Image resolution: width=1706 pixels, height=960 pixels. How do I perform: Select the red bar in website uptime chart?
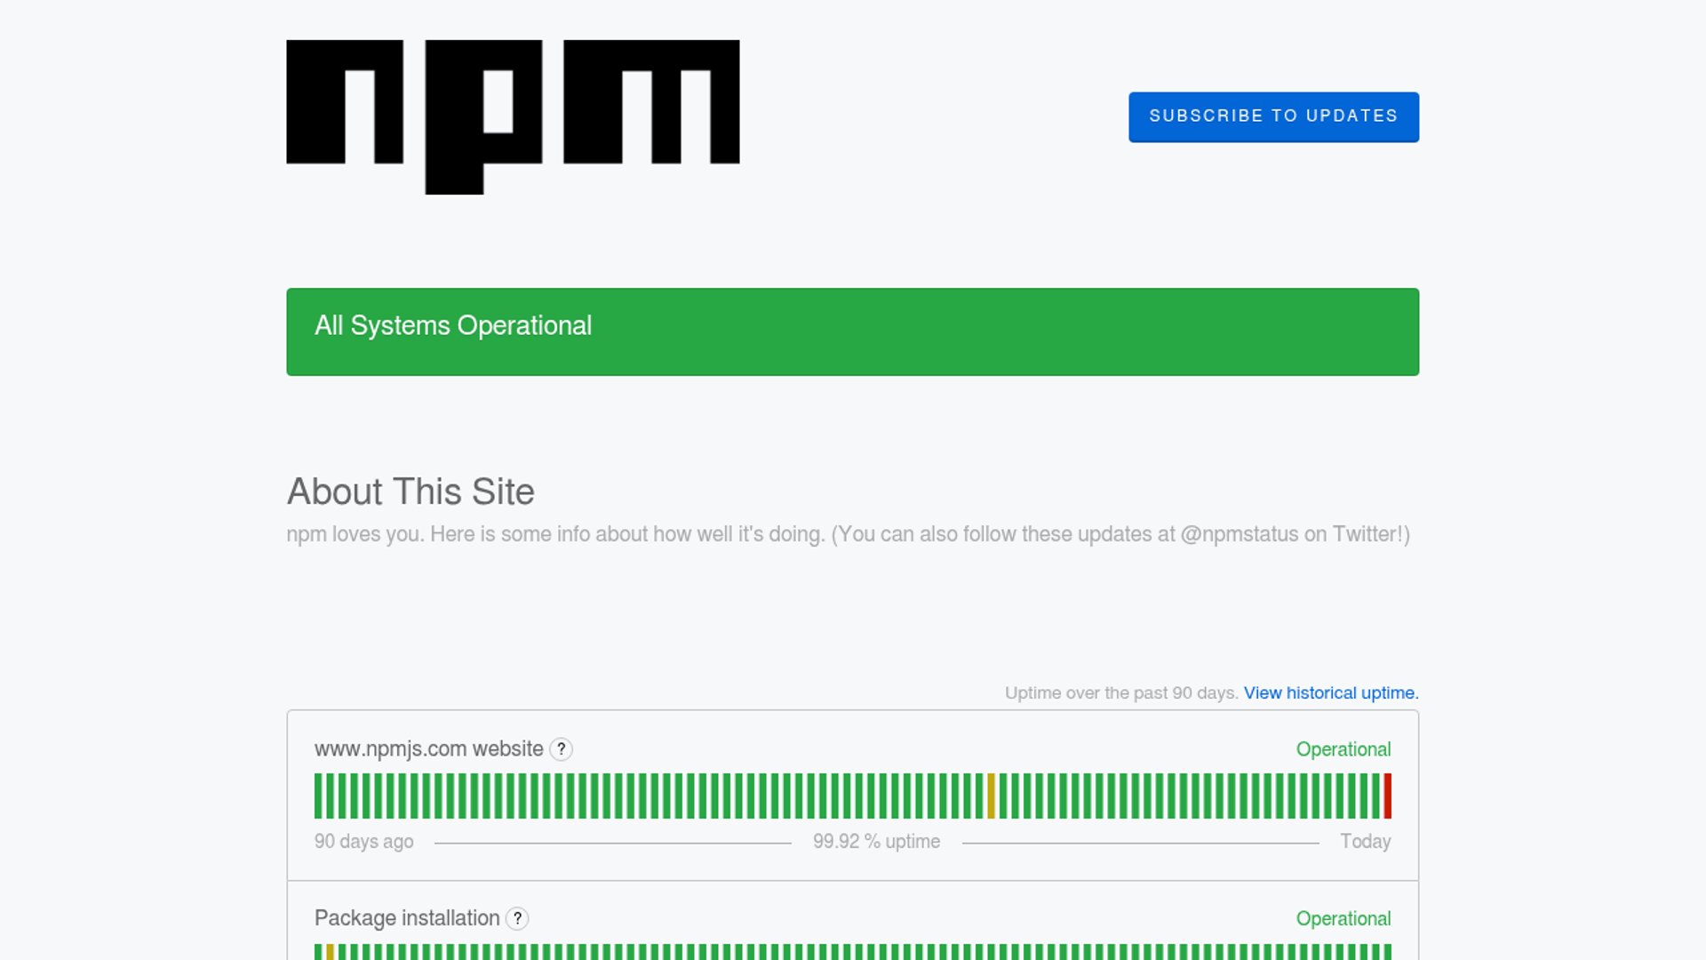(x=1387, y=796)
